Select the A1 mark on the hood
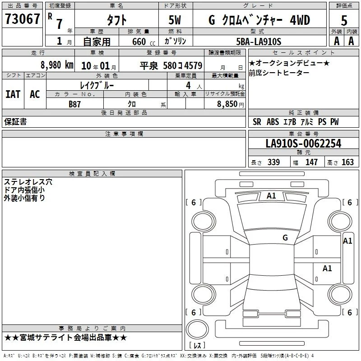361x361 pixels. pyautogui.click(x=271, y=196)
